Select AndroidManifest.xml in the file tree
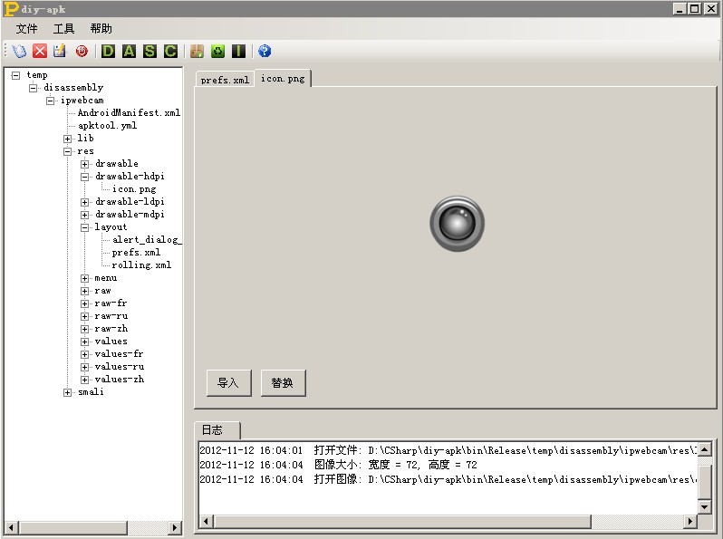The width and height of the screenshot is (723, 539). 129,113
